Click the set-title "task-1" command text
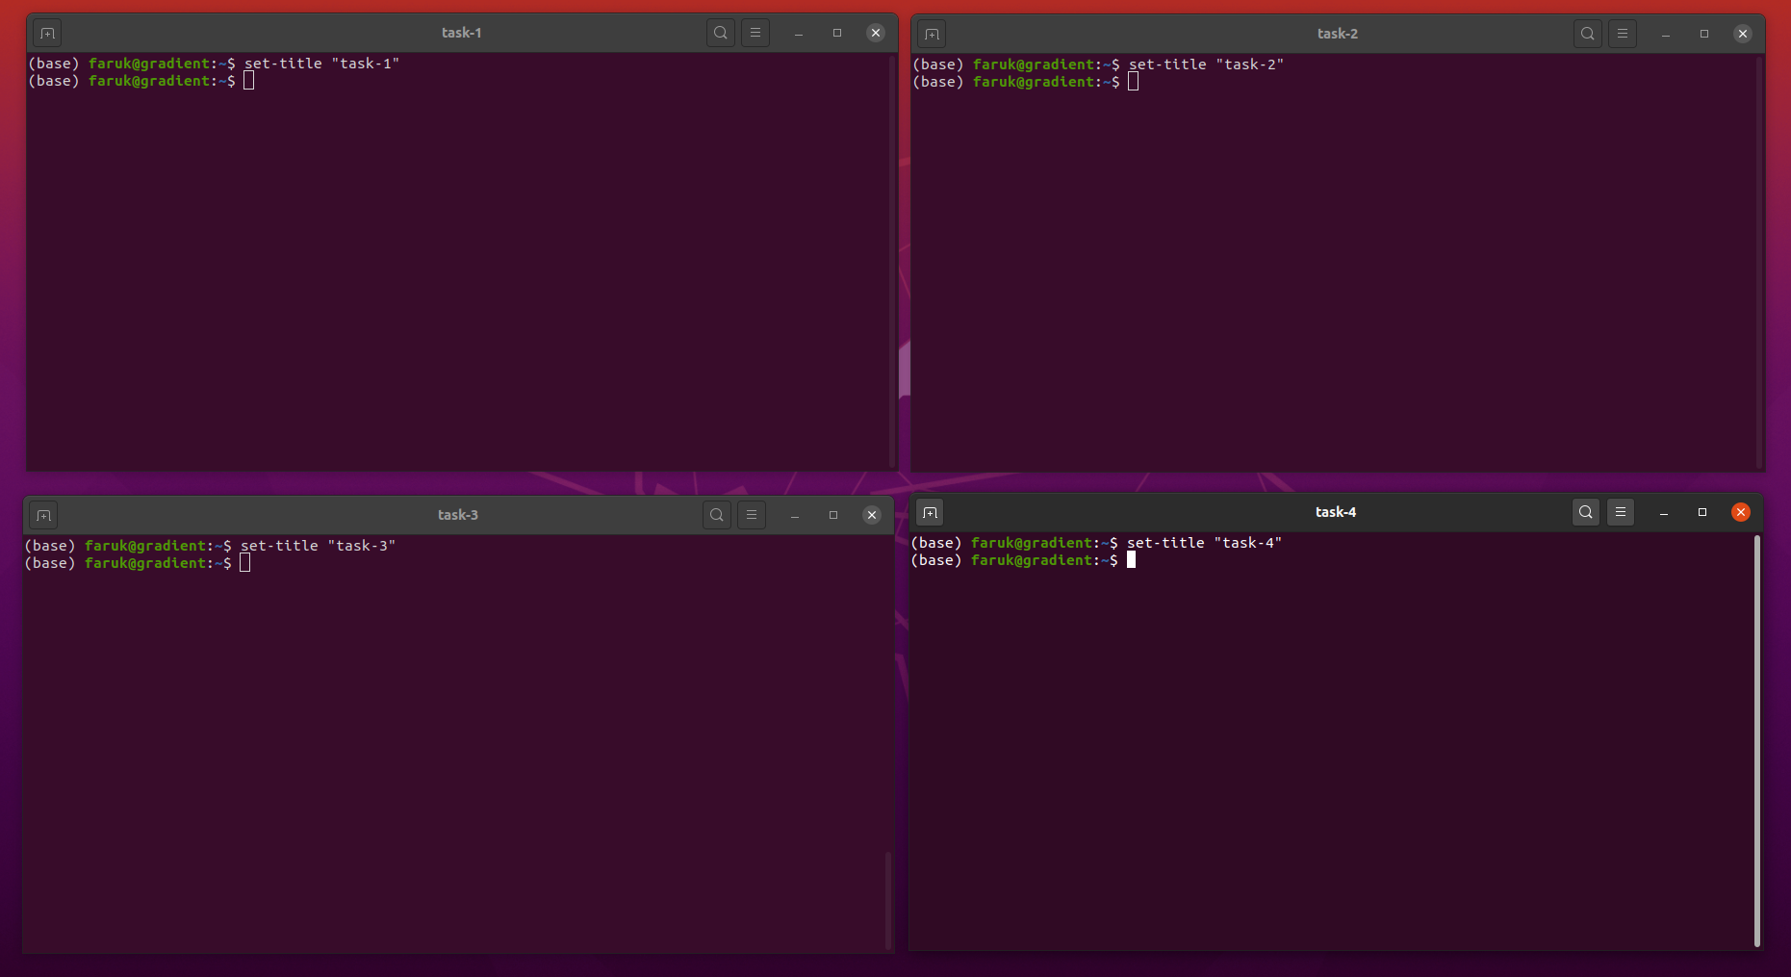Screen dimensions: 1791x977 click(x=321, y=64)
